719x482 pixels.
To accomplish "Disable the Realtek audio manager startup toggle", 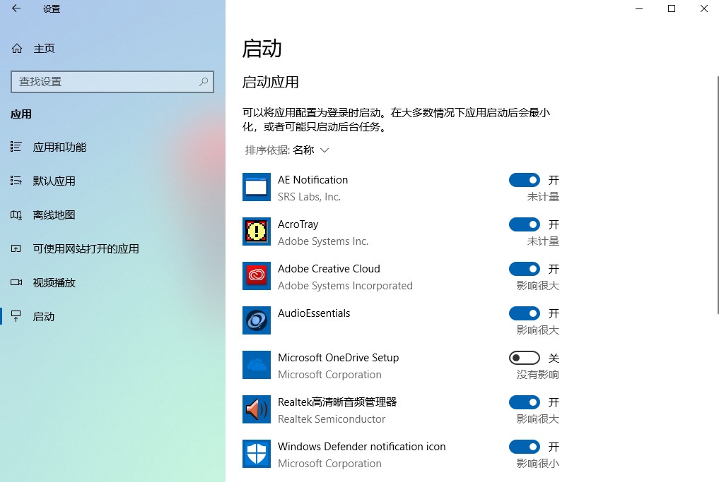I will 524,402.
